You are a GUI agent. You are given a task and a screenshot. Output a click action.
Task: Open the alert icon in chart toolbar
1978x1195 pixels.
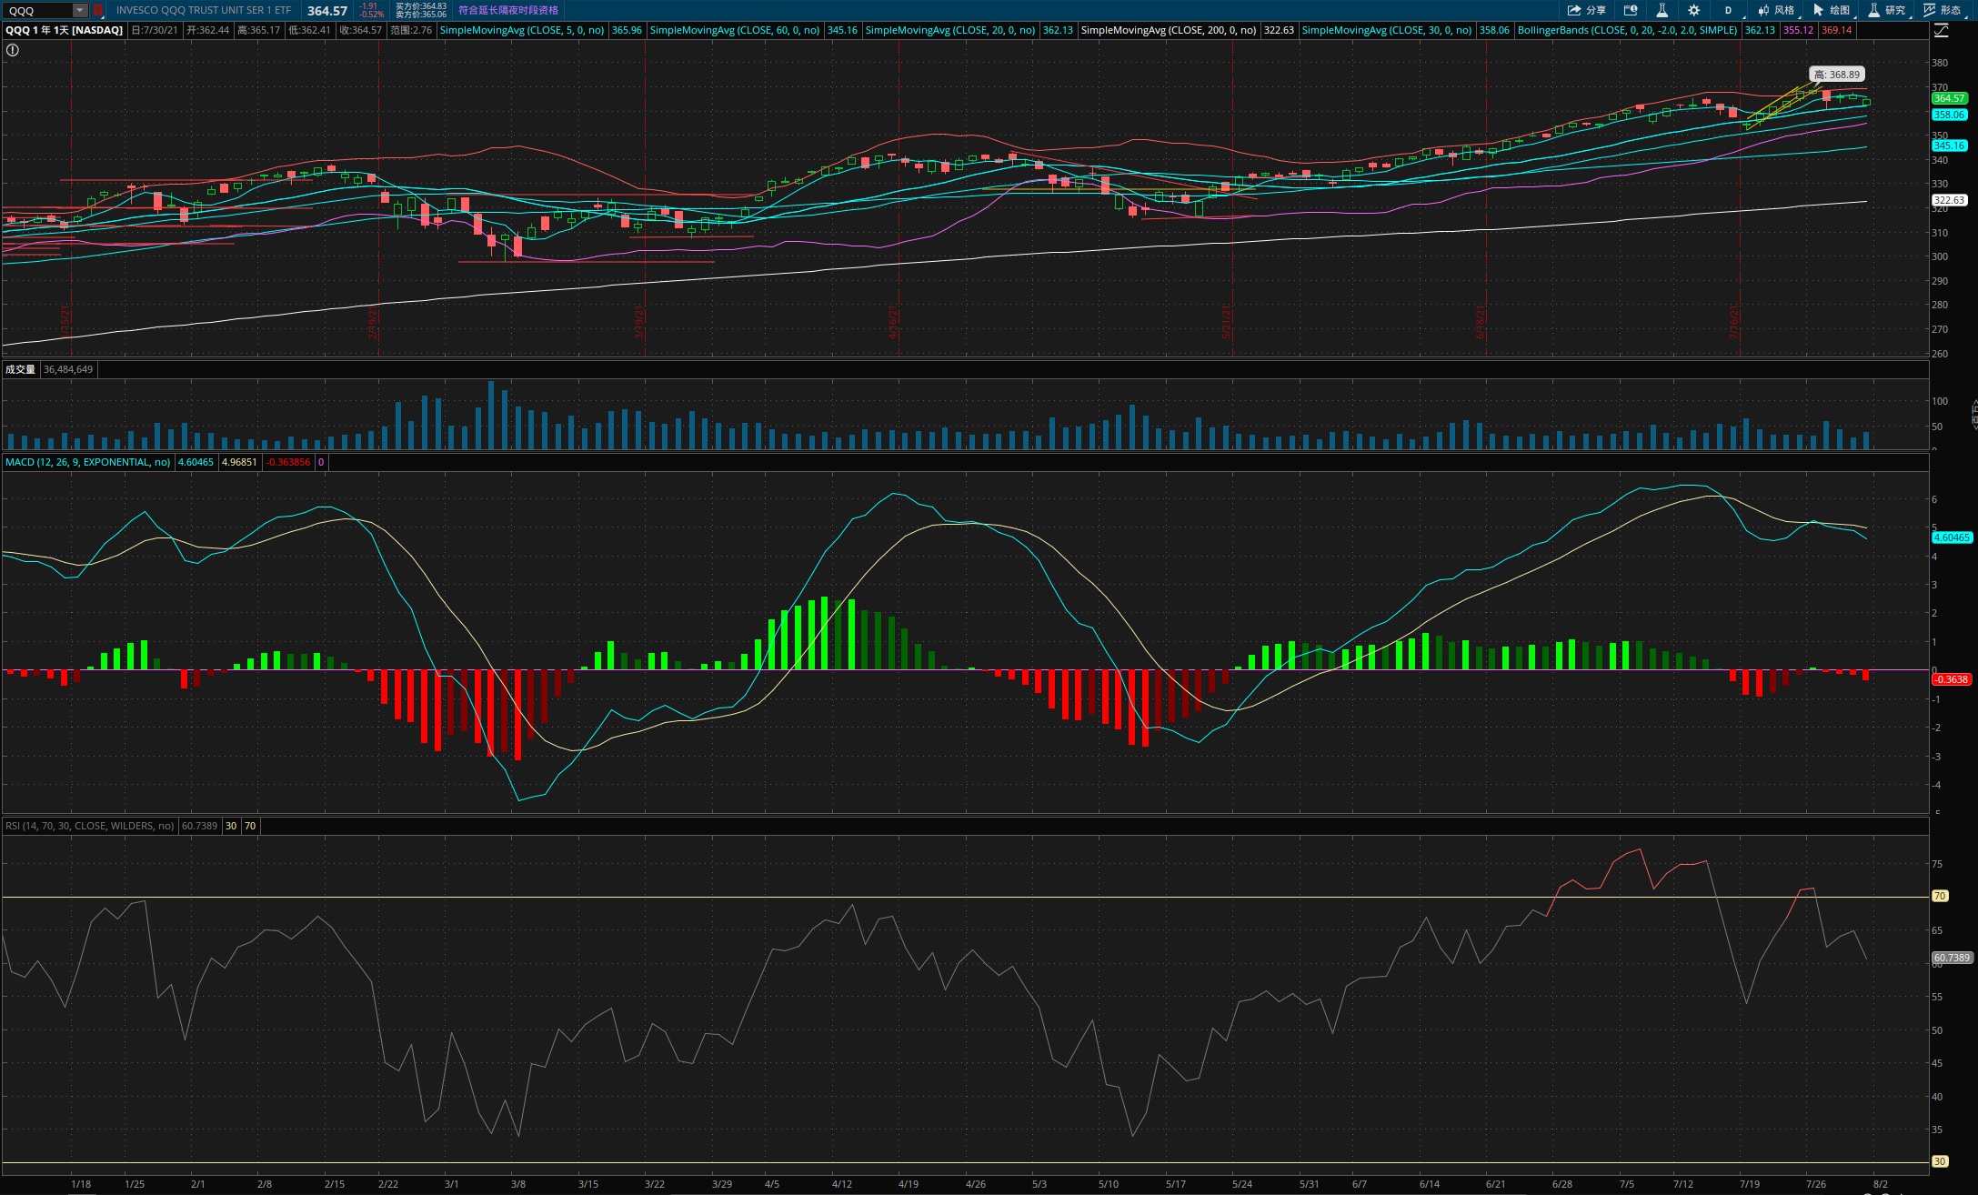(x=1631, y=11)
